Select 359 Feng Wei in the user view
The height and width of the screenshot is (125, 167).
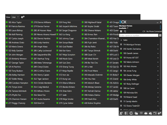tap(64, 22)
